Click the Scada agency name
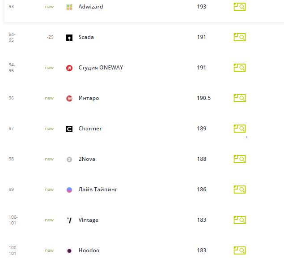Image resolution: width=284 pixels, height=263 pixels. click(86, 37)
